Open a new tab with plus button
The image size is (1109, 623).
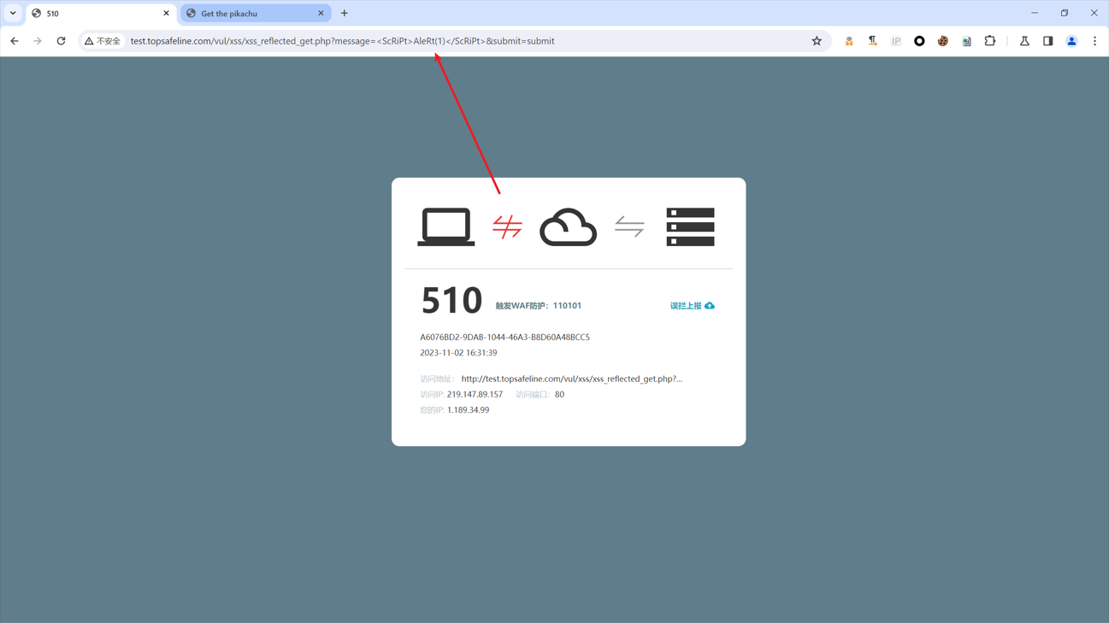[x=345, y=14]
